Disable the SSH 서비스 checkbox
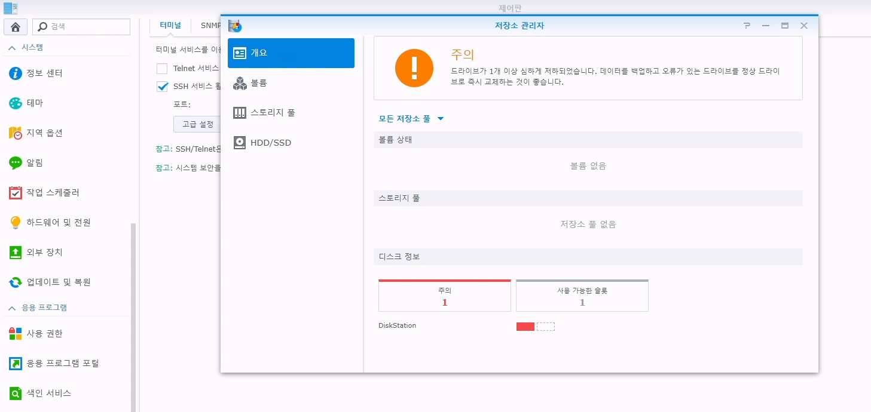This screenshot has width=871, height=412. click(x=161, y=86)
